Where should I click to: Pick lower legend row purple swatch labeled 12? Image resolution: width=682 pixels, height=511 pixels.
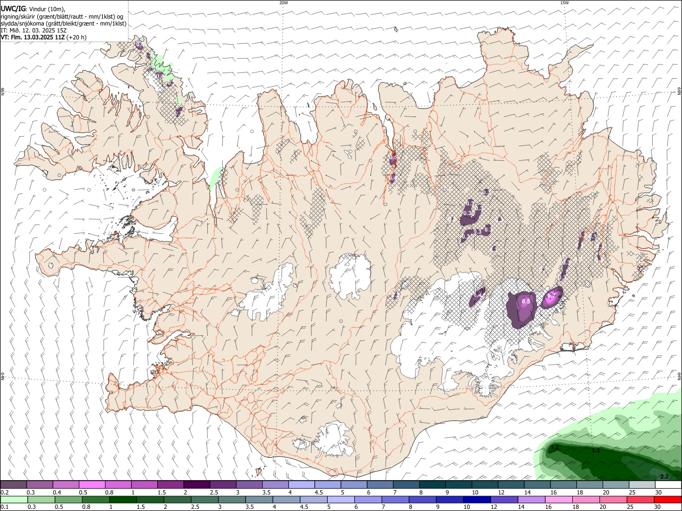pos(504,500)
